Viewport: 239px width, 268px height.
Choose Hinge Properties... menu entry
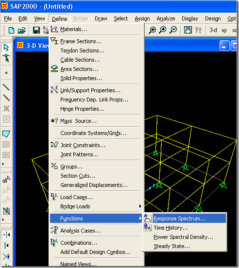click(x=97, y=109)
